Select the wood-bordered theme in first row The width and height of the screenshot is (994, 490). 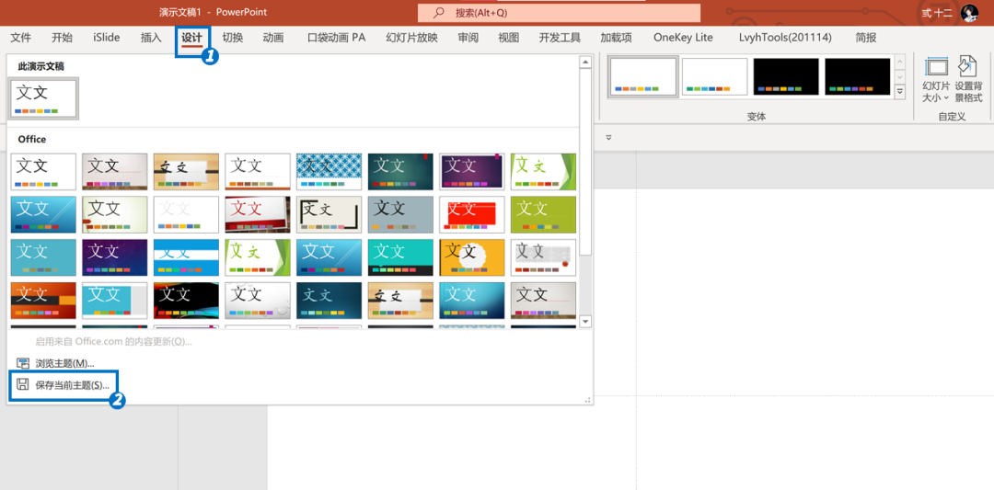(x=186, y=172)
